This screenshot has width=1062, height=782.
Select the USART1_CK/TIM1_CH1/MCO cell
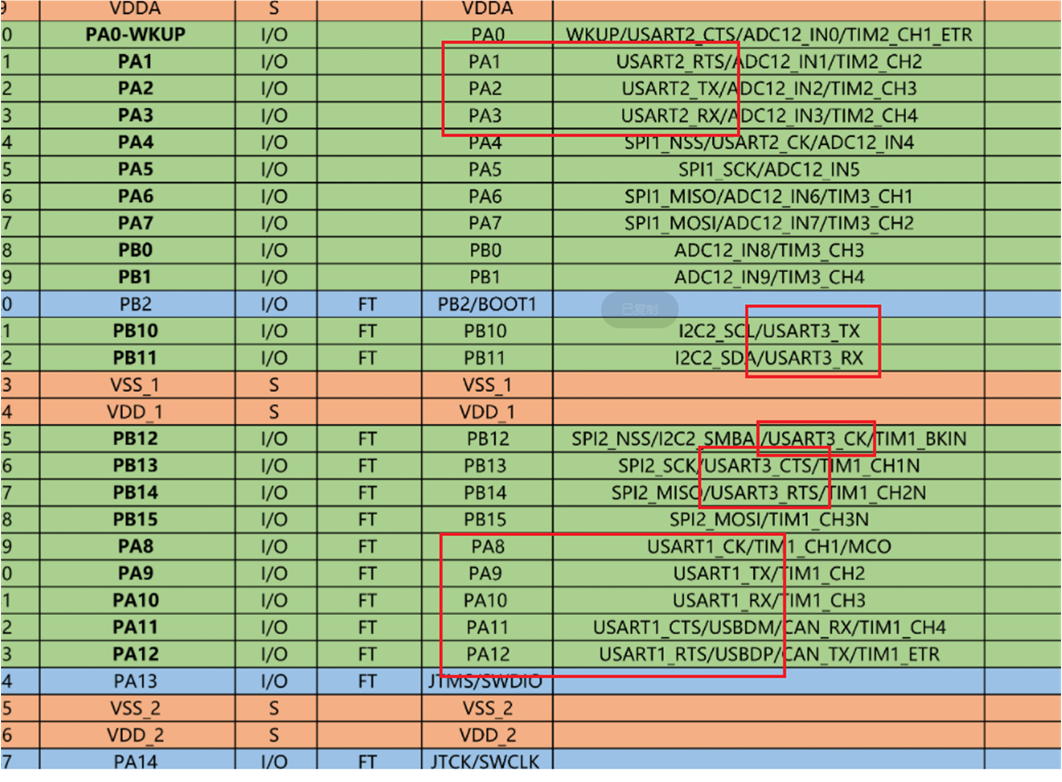[x=768, y=547]
